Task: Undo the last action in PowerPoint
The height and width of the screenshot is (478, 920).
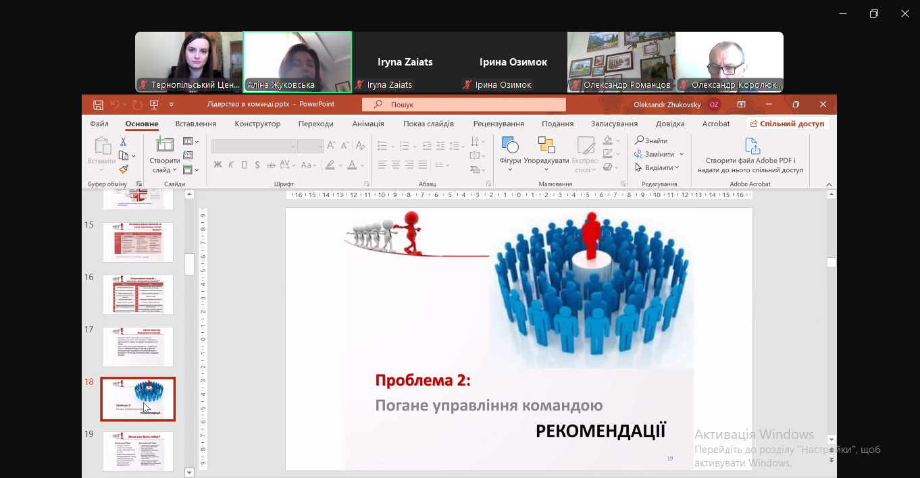Action: click(115, 105)
